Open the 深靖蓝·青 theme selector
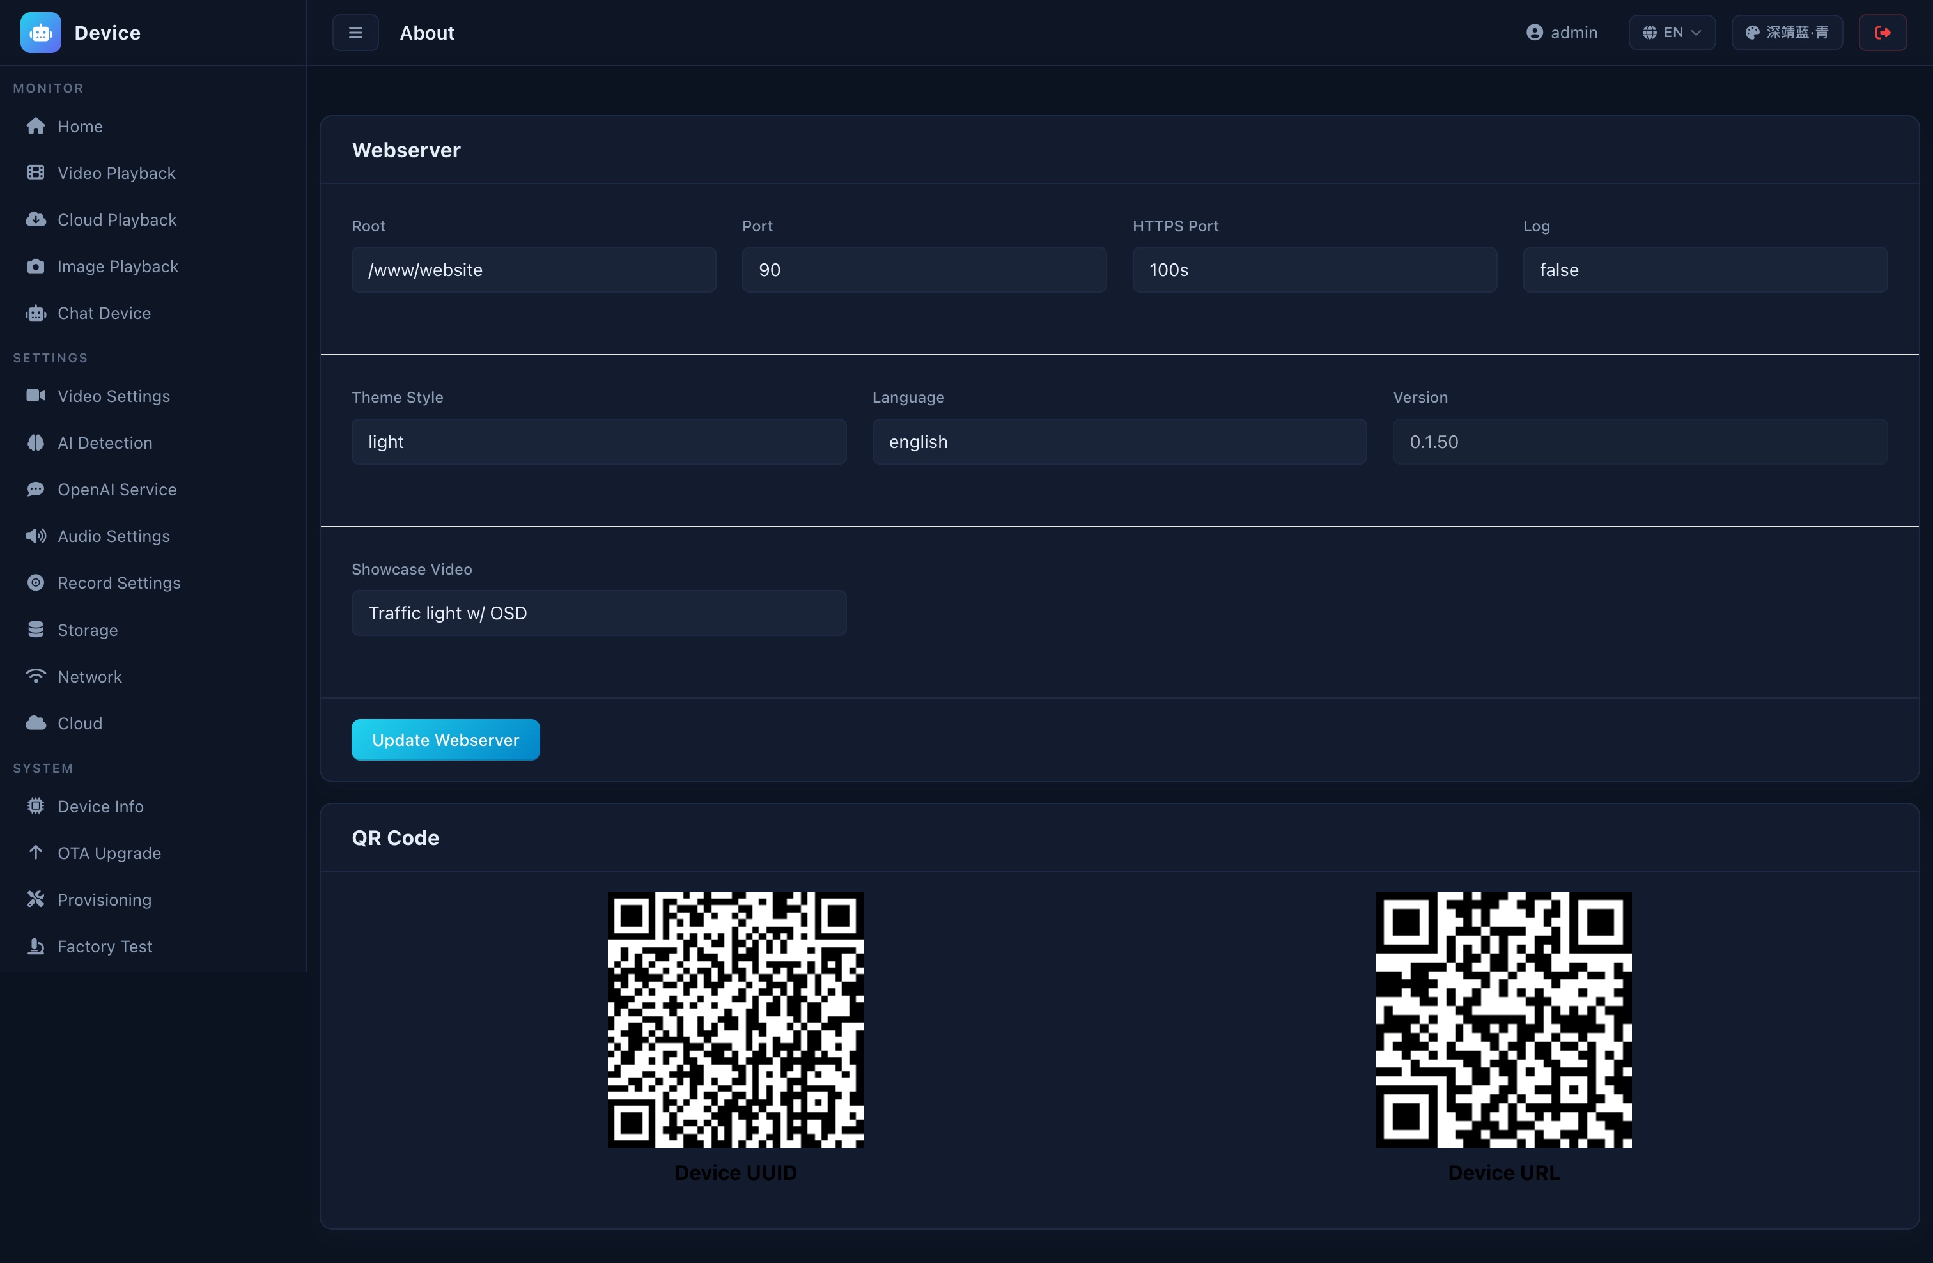This screenshot has width=1933, height=1263. point(1787,33)
